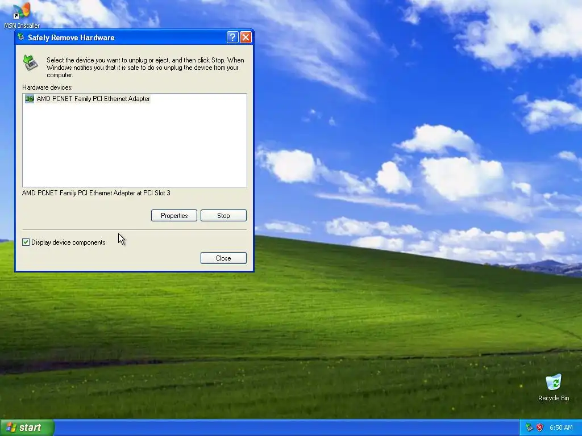Image resolution: width=582 pixels, height=436 pixels.
Task: Click the Help question mark button
Action: point(232,37)
